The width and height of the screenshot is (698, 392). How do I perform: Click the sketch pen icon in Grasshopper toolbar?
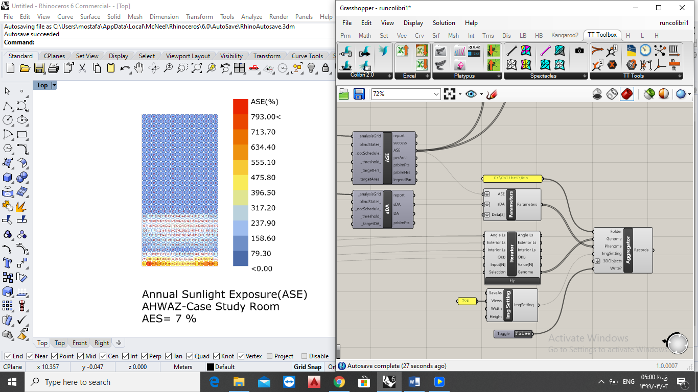coord(492,94)
